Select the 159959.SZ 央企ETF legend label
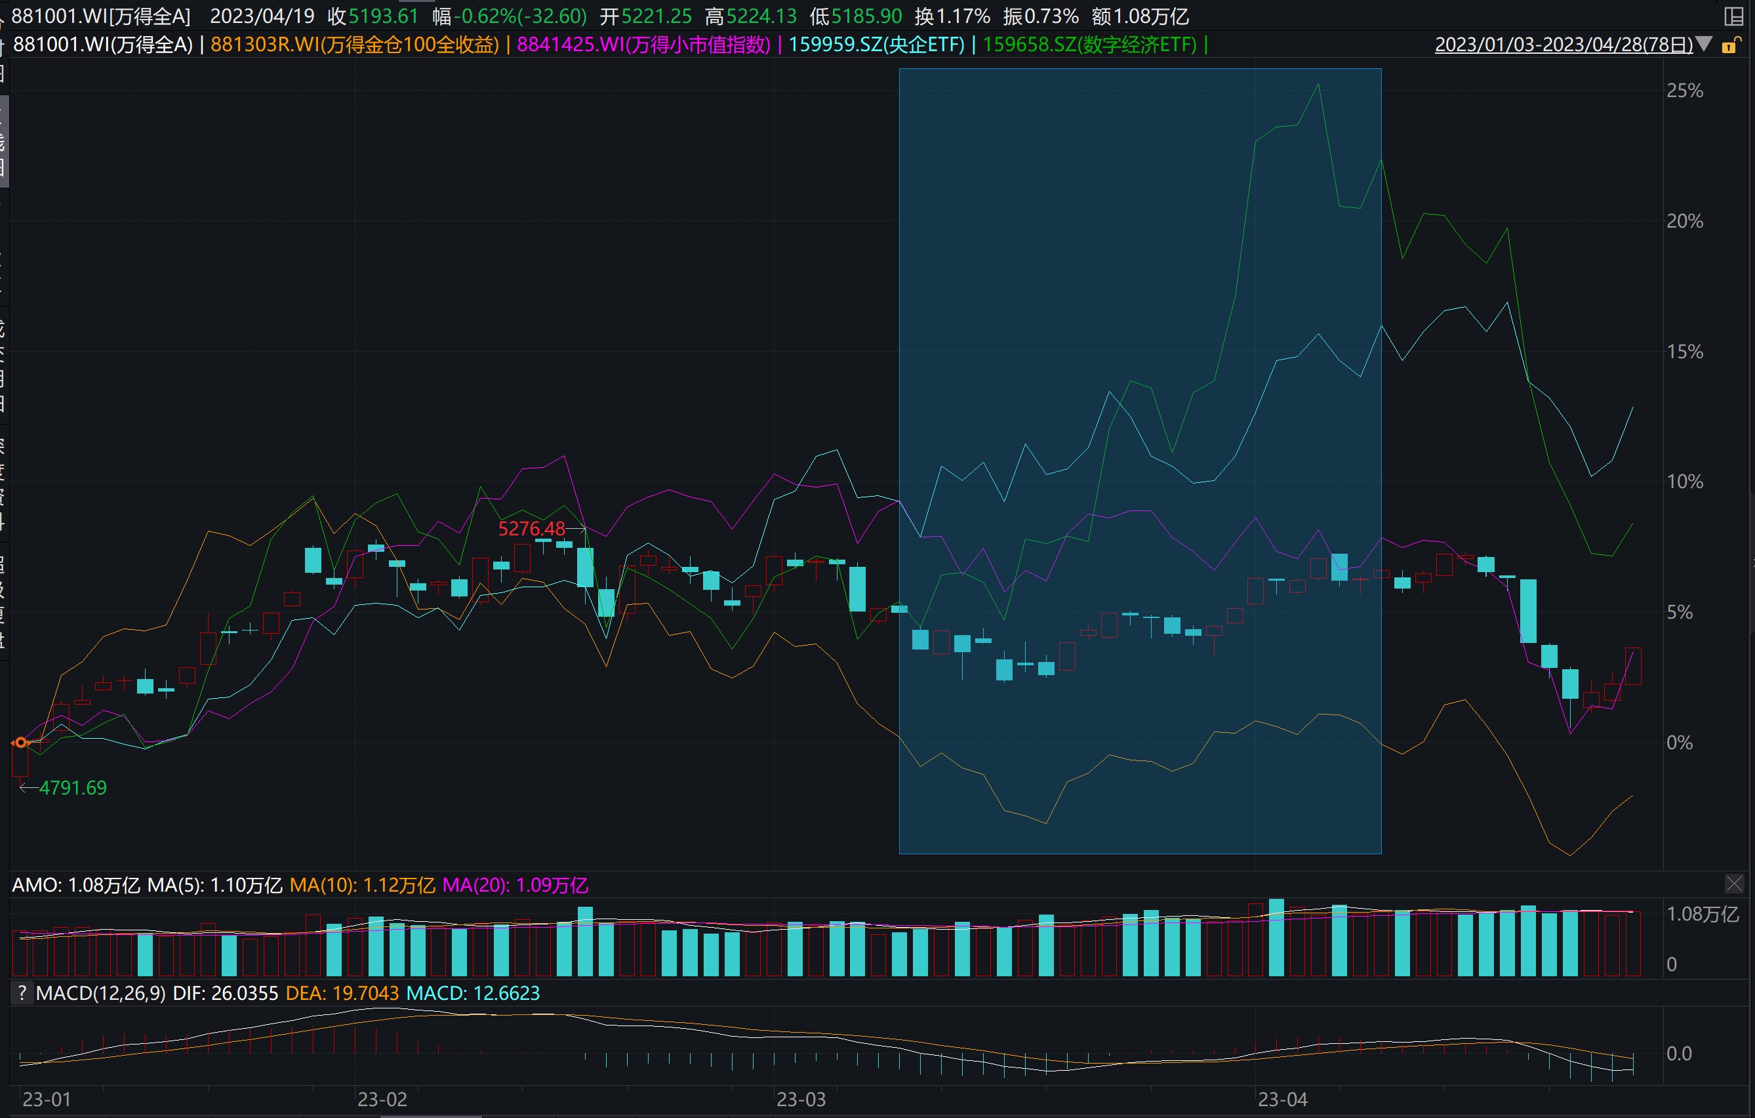The image size is (1755, 1118). point(876,45)
